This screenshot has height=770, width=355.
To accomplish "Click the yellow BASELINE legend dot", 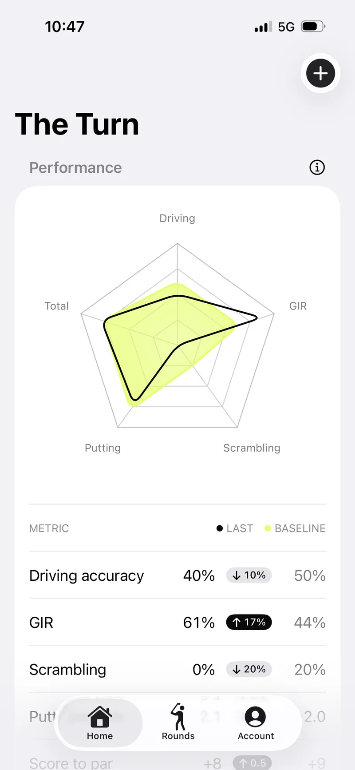I will tap(268, 528).
